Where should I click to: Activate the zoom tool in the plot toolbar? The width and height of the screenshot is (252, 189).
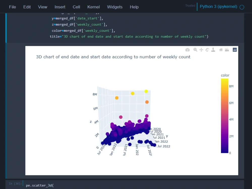195,50
